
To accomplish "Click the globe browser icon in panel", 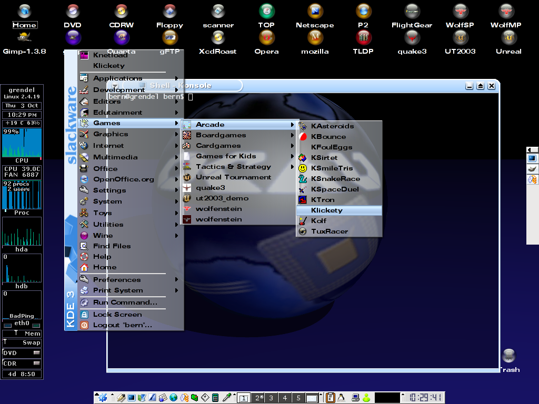I will pyautogui.click(x=173, y=398).
